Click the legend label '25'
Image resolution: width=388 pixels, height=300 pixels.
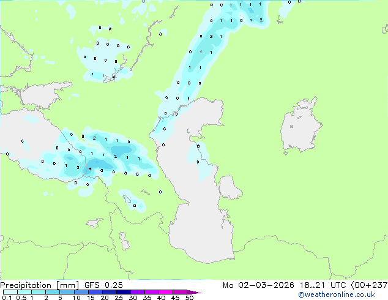tap(119, 298)
